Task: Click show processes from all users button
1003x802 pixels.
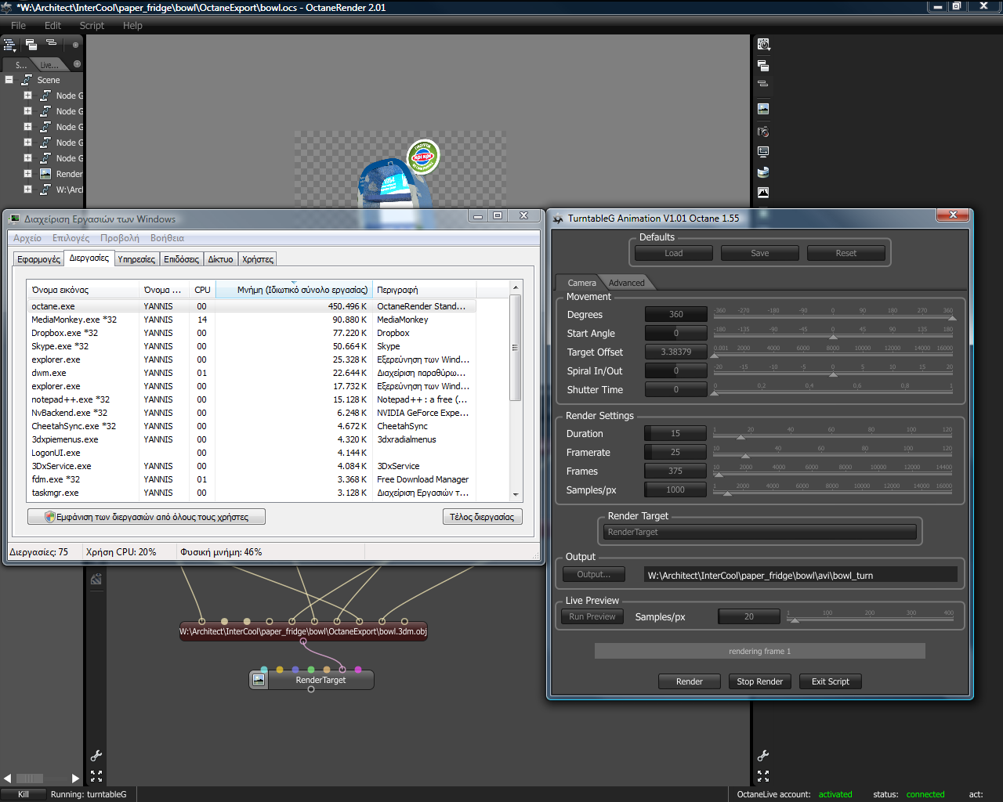Action: point(147,517)
